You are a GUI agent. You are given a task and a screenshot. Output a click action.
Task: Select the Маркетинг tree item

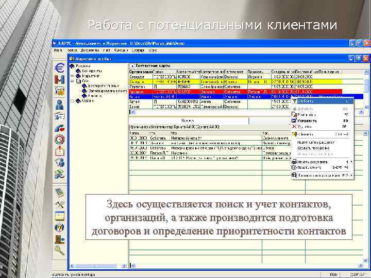91,76
